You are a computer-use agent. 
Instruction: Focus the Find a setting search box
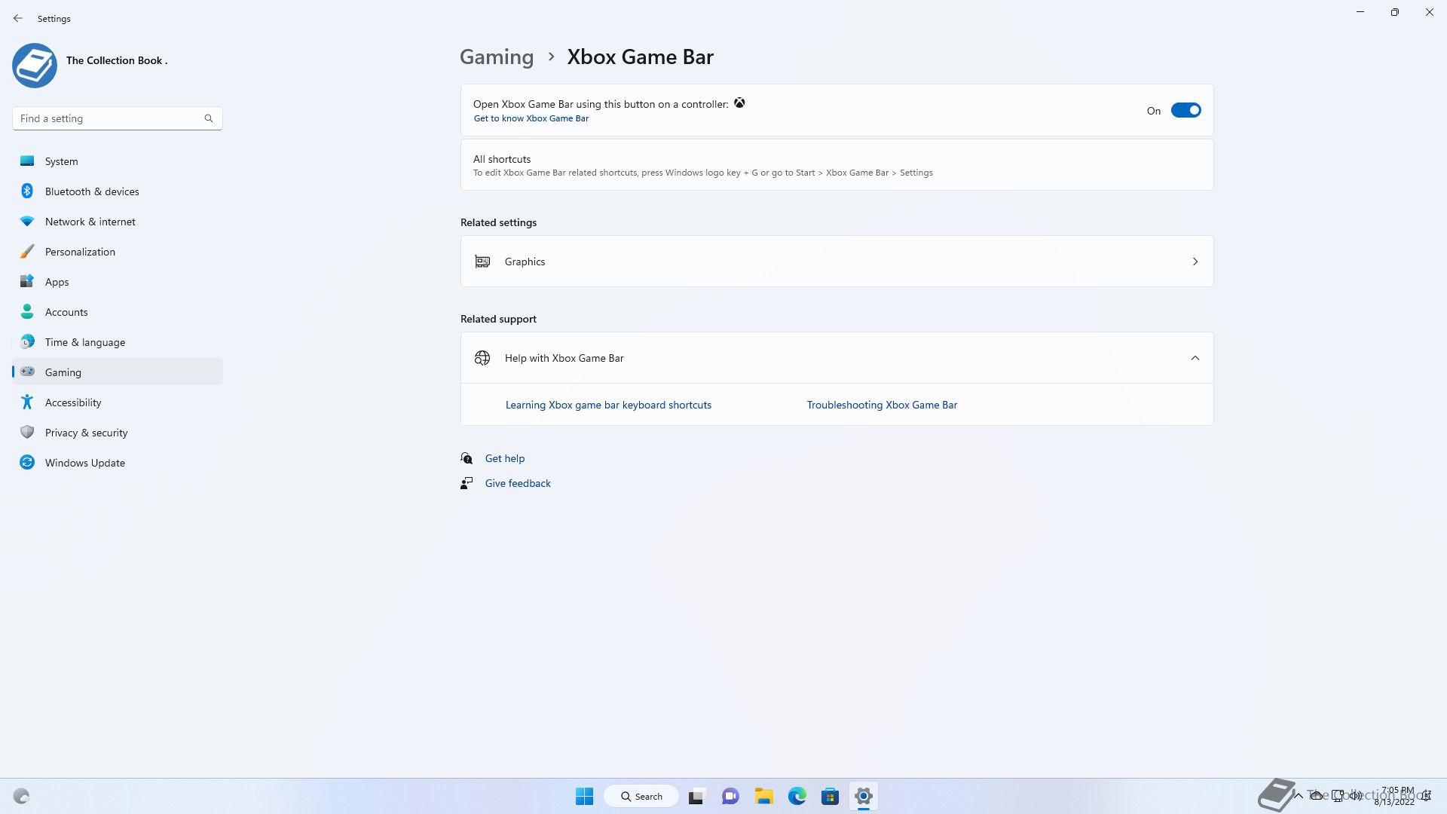pyautogui.click(x=117, y=118)
